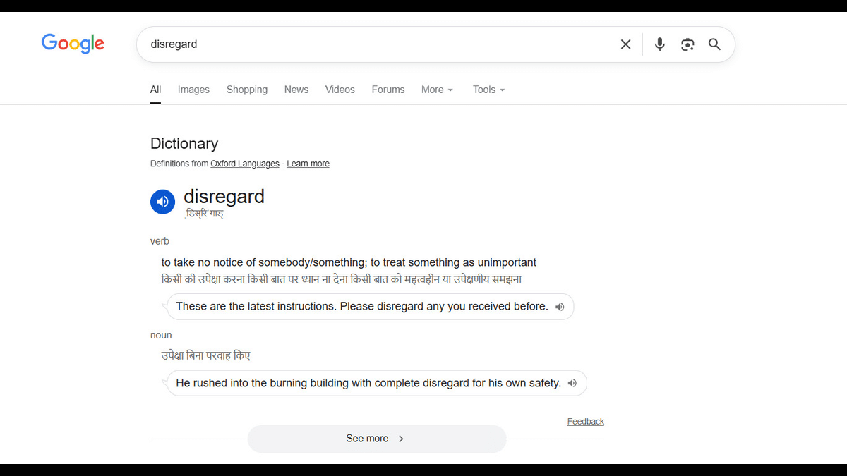Play audio for 'burning building' example sentence
This screenshot has height=476, width=847.
(572, 384)
